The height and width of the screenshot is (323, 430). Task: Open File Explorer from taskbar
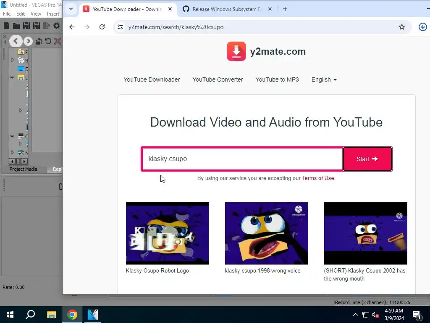51,315
